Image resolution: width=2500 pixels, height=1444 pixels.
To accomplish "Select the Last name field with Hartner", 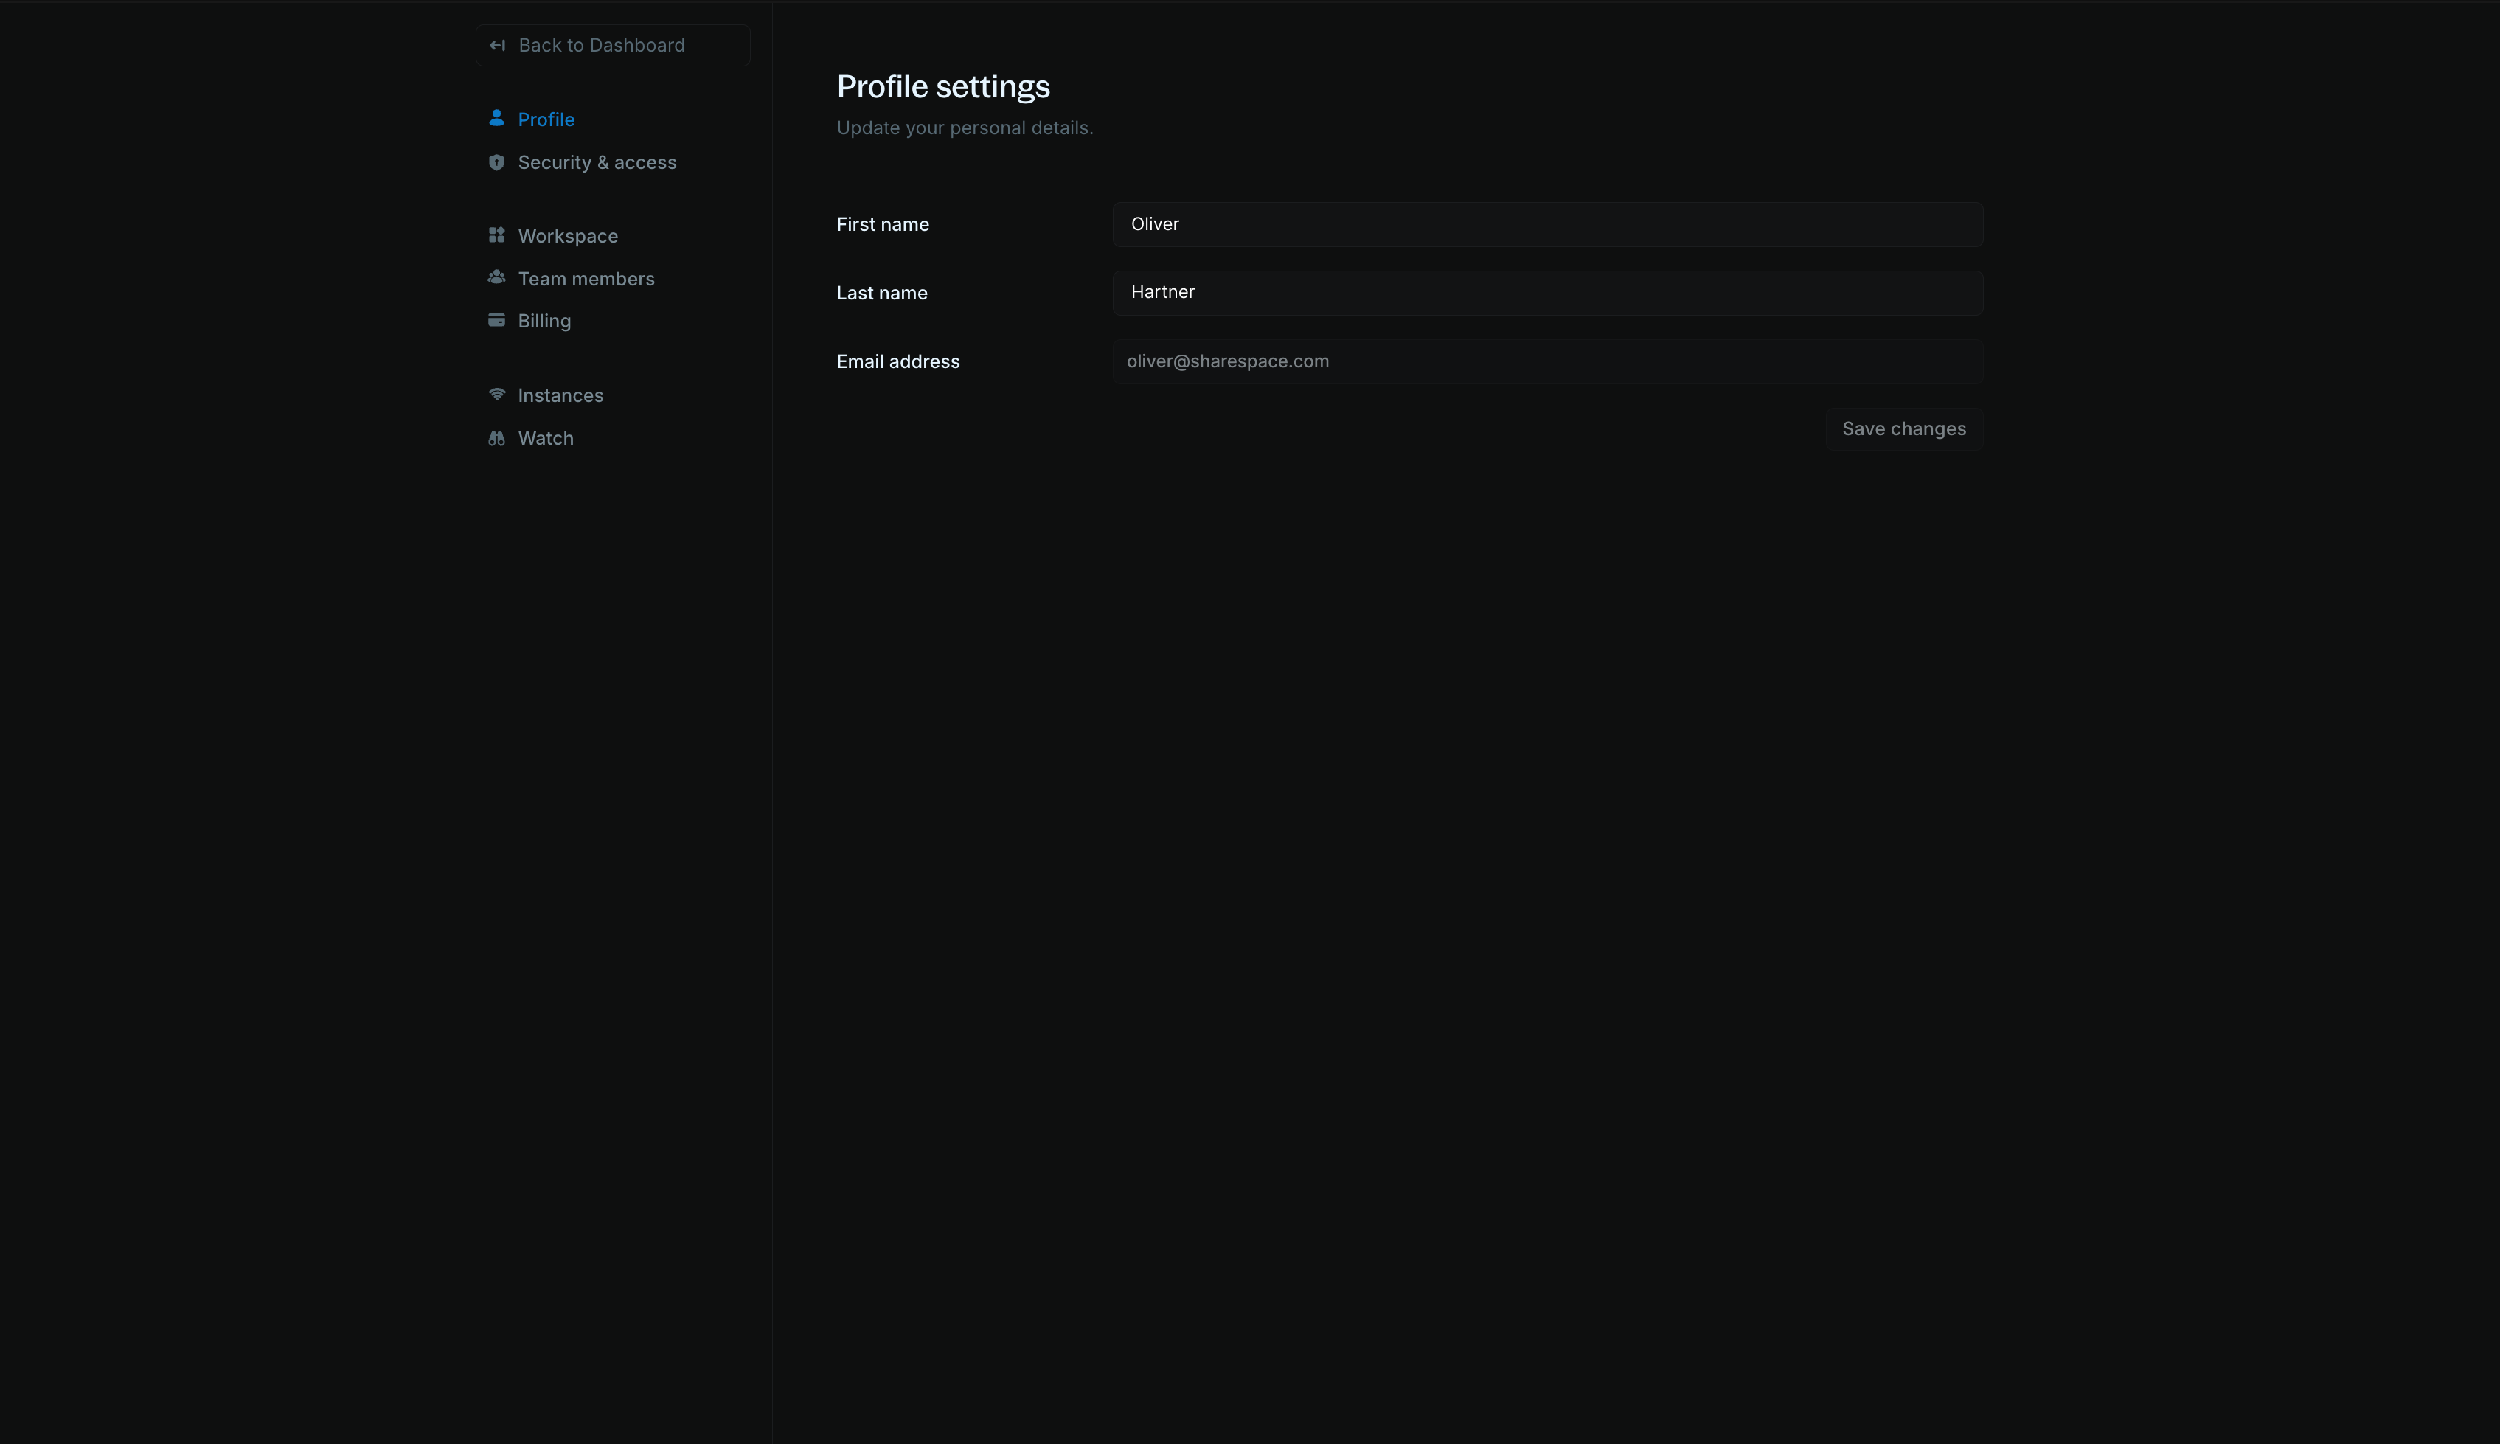I will 1547,291.
